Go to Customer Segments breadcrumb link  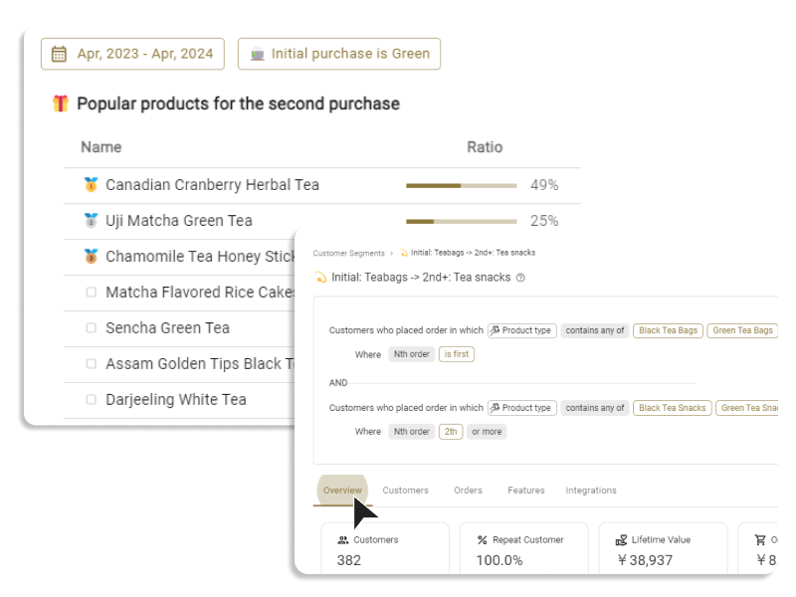click(x=348, y=254)
